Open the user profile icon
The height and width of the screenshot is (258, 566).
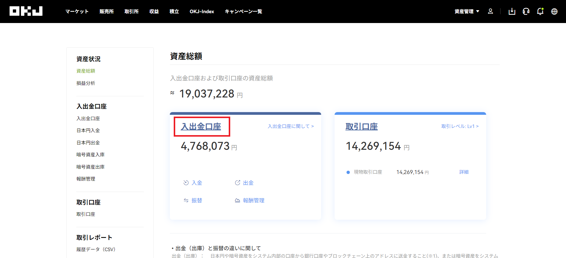pyautogui.click(x=490, y=11)
